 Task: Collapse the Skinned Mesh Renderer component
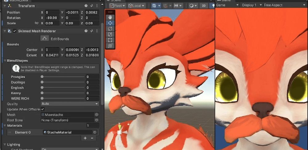click(5, 31)
